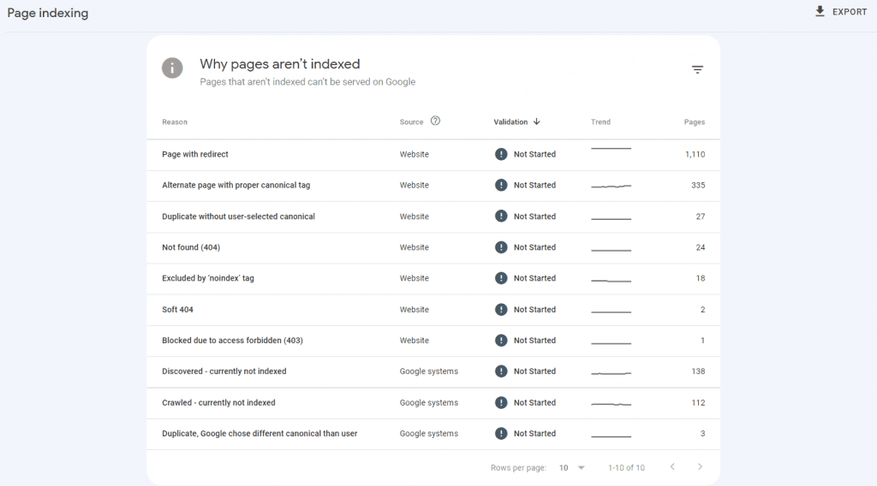
Task: Click the Export download icon
Action: (x=820, y=12)
